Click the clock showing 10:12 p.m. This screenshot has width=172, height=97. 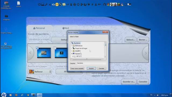click(165, 95)
